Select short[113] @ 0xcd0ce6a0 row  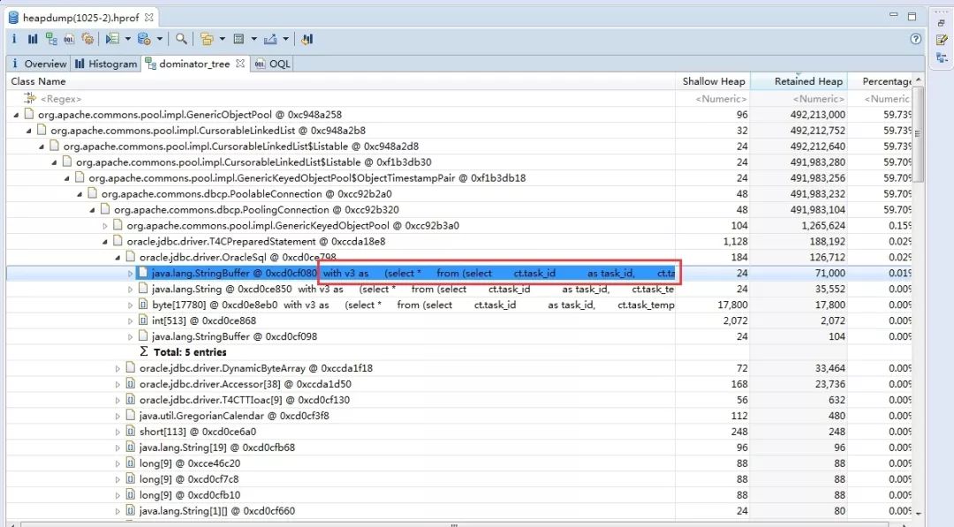coord(459,432)
